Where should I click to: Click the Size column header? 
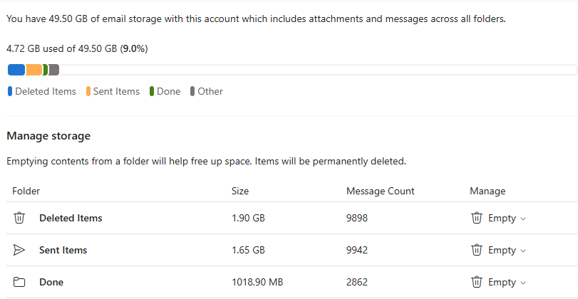(x=240, y=191)
